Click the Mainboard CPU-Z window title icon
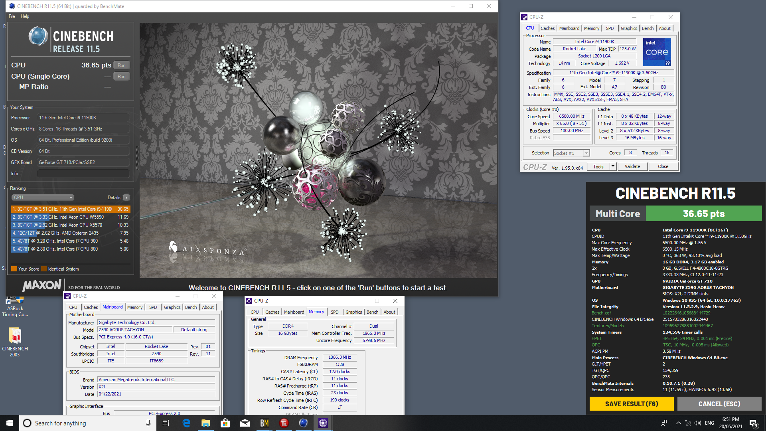766x431 pixels. point(67,296)
